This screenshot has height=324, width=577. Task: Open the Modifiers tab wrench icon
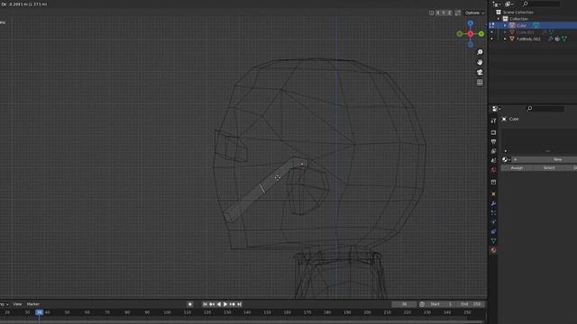pos(493,203)
